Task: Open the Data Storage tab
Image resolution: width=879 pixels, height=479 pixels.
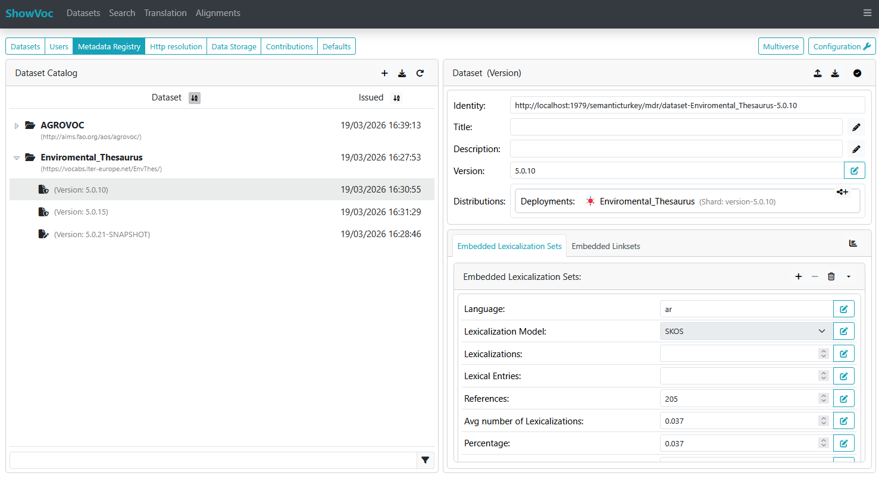Action: coord(234,46)
